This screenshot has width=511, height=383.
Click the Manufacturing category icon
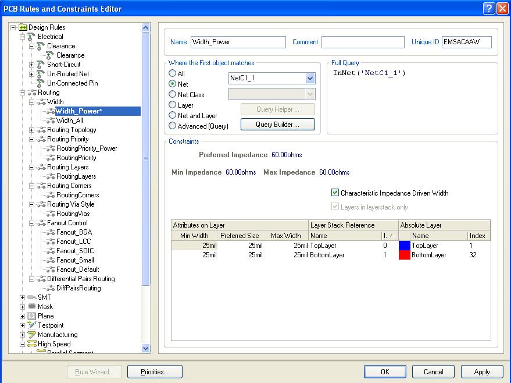[x=31, y=335]
